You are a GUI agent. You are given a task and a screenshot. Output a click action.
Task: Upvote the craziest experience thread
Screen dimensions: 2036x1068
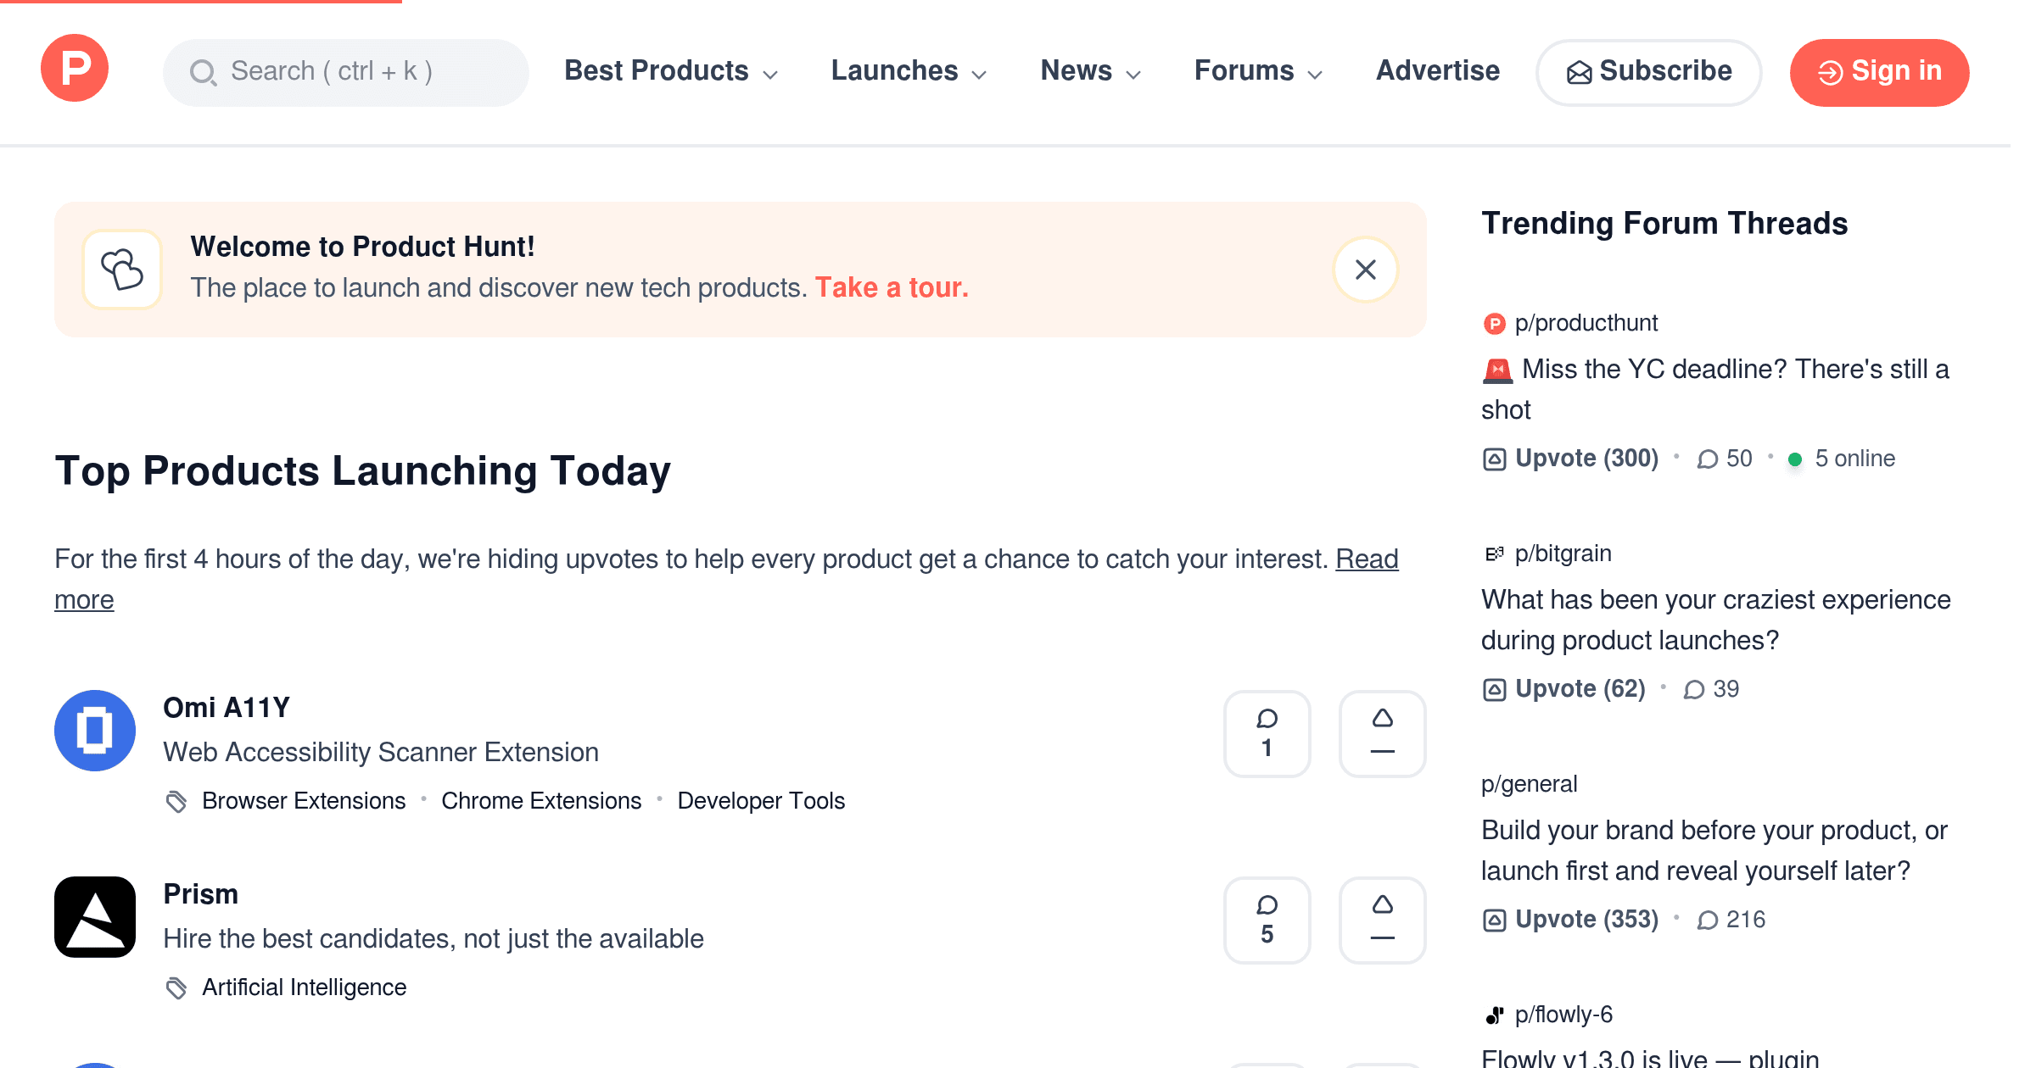[x=1564, y=689]
